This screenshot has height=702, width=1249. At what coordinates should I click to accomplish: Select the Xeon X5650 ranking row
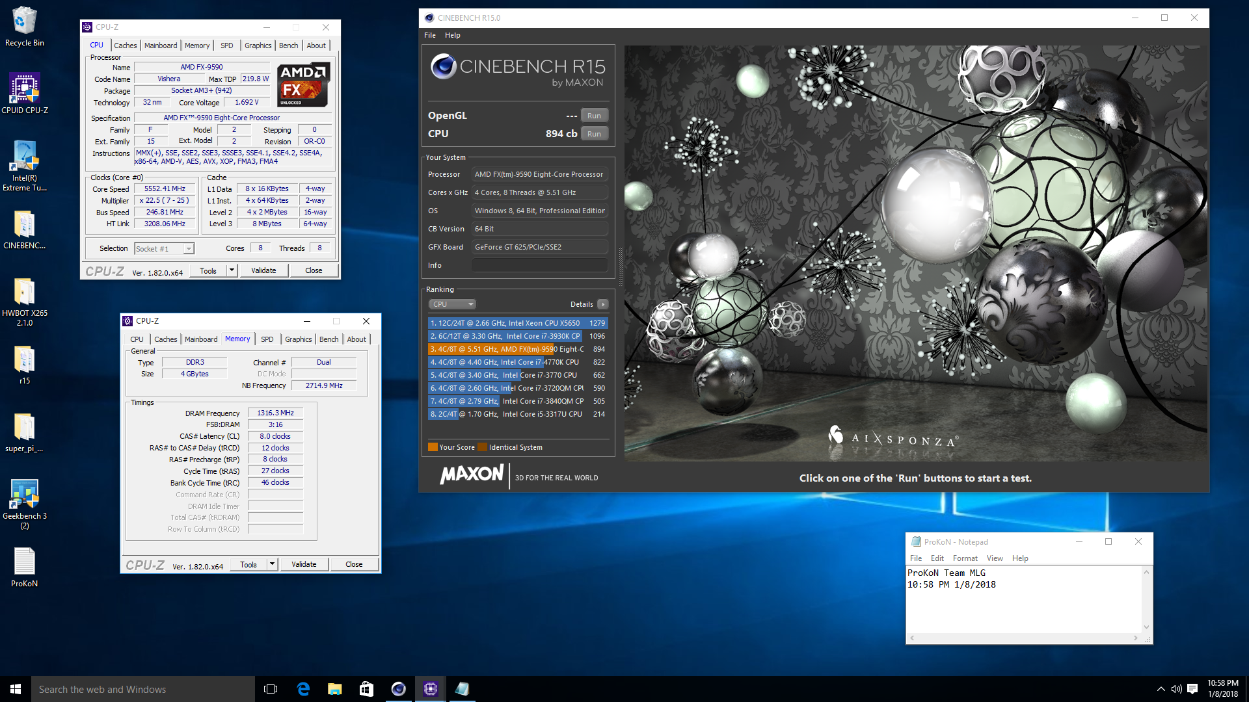pyautogui.click(x=518, y=323)
